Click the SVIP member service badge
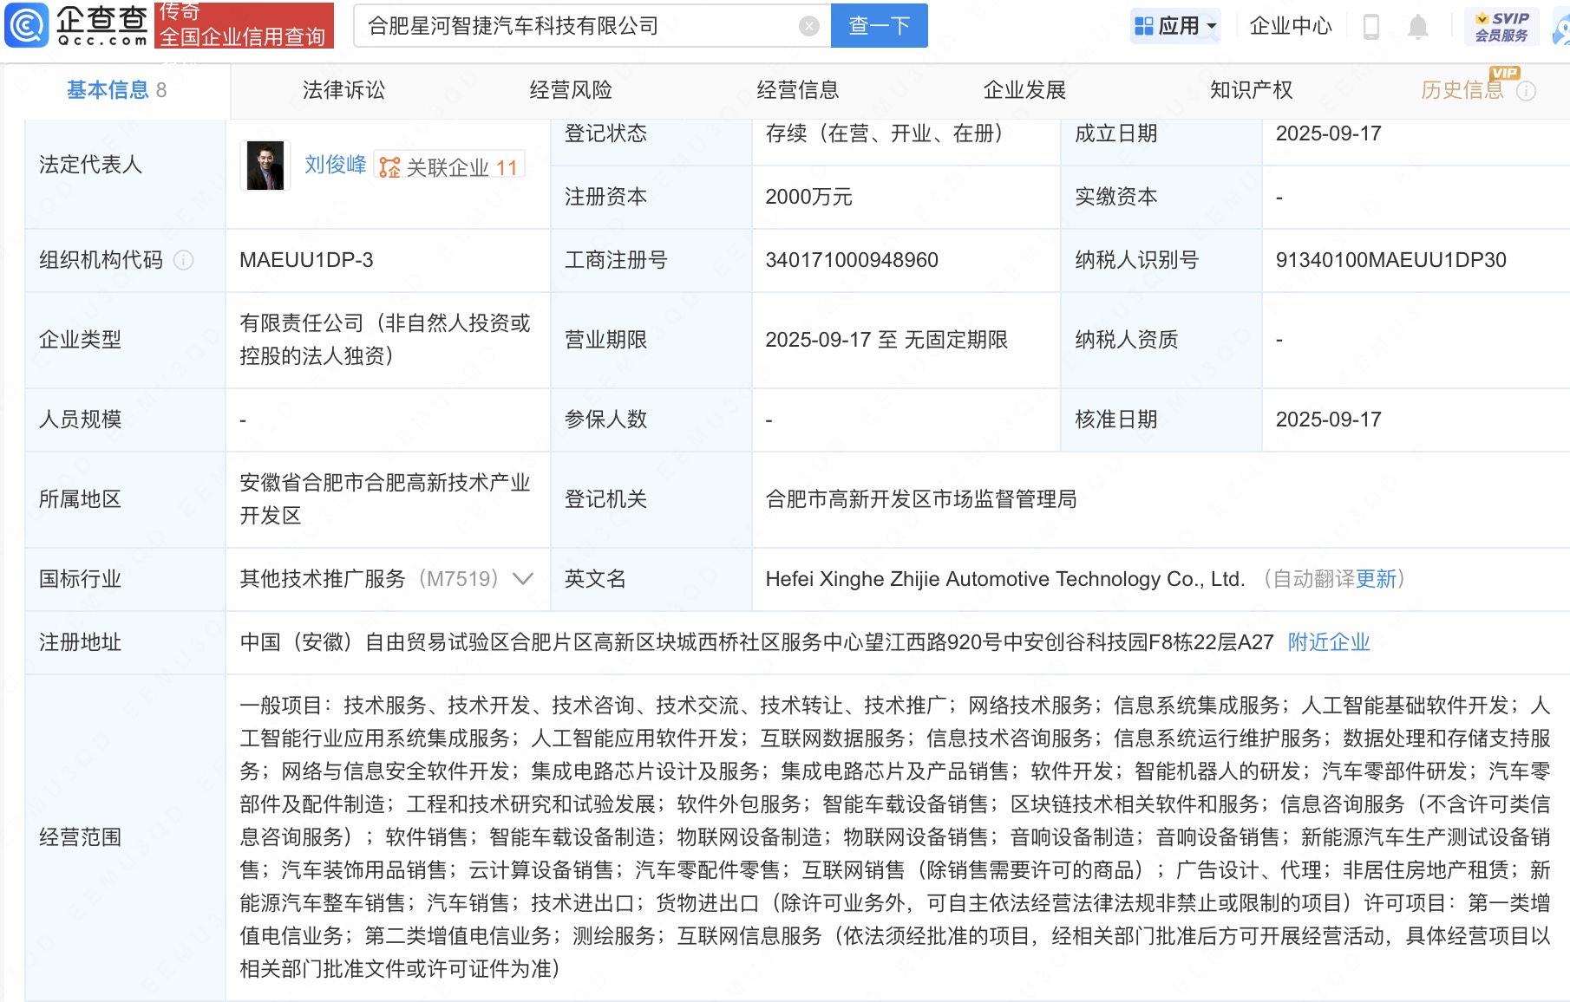 click(1501, 26)
